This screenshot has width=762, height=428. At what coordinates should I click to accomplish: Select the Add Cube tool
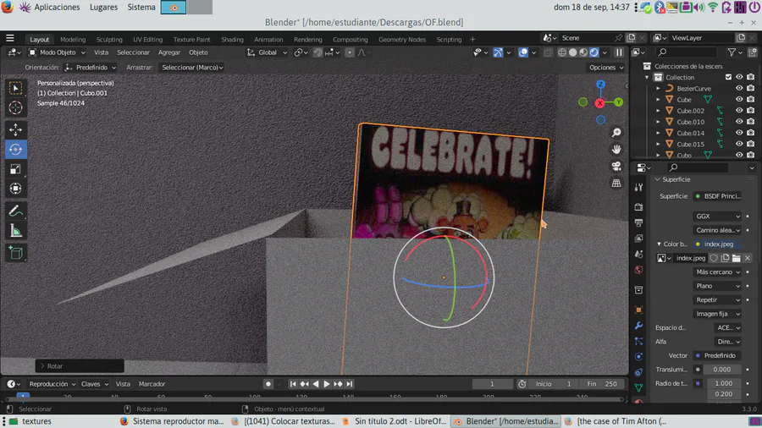(x=15, y=253)
